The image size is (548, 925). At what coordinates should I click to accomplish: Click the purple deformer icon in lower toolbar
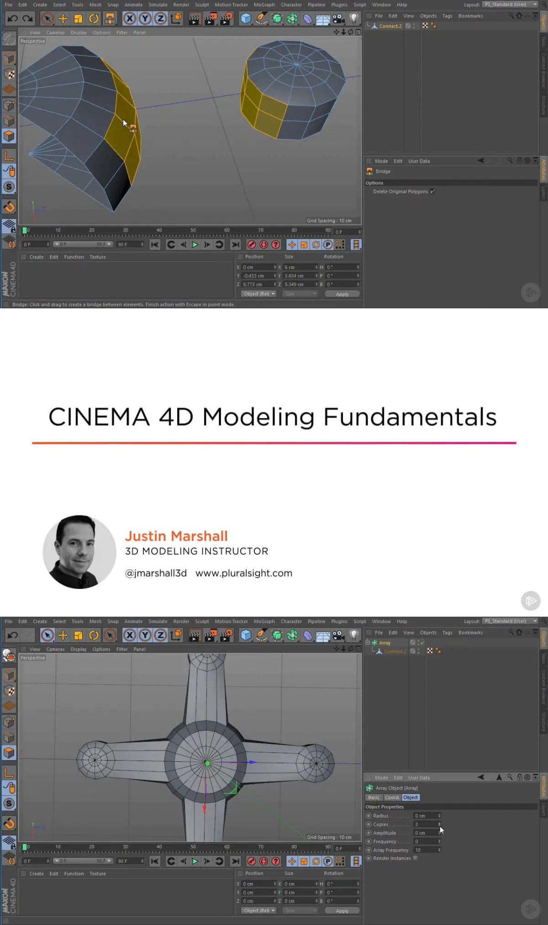pyautogui.click(x=308, y=635)
